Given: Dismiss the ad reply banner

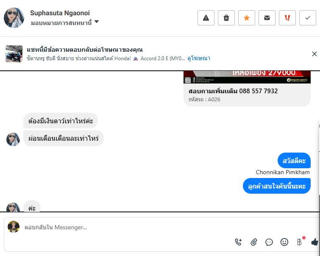Looking at the screenshot, I should click(314, 54).
